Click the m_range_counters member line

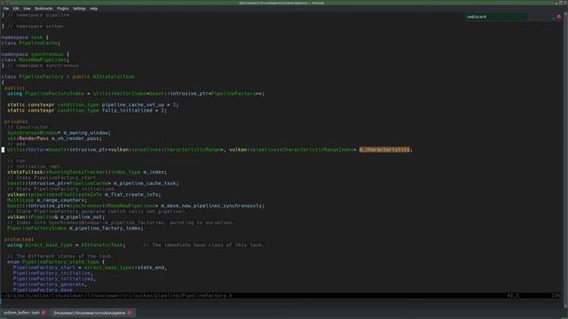coord(47,200)
